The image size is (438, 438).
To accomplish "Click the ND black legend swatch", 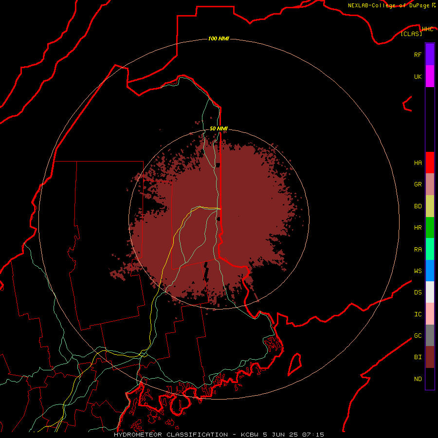I will click(430, 379).
